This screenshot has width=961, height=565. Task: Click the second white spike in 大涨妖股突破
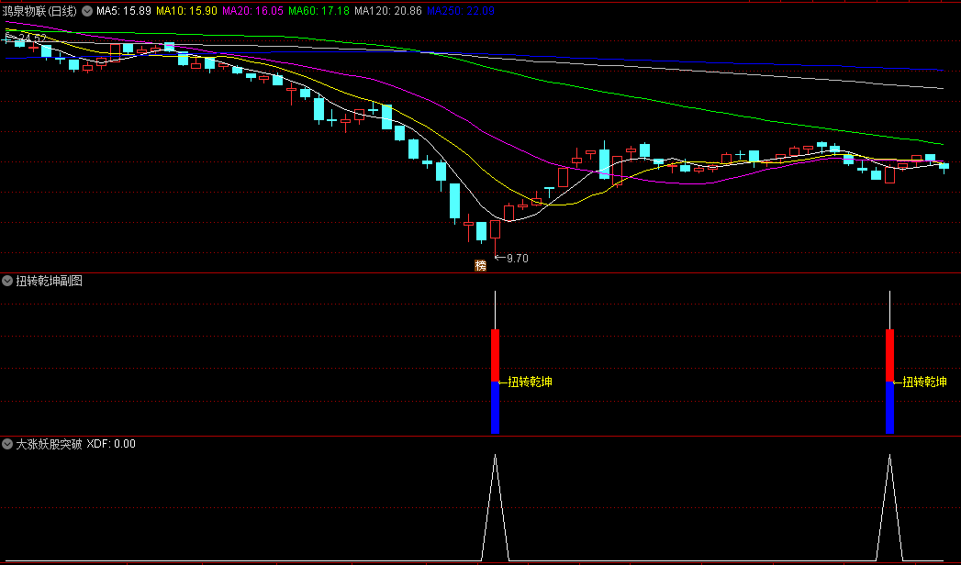tap(890, 507)
